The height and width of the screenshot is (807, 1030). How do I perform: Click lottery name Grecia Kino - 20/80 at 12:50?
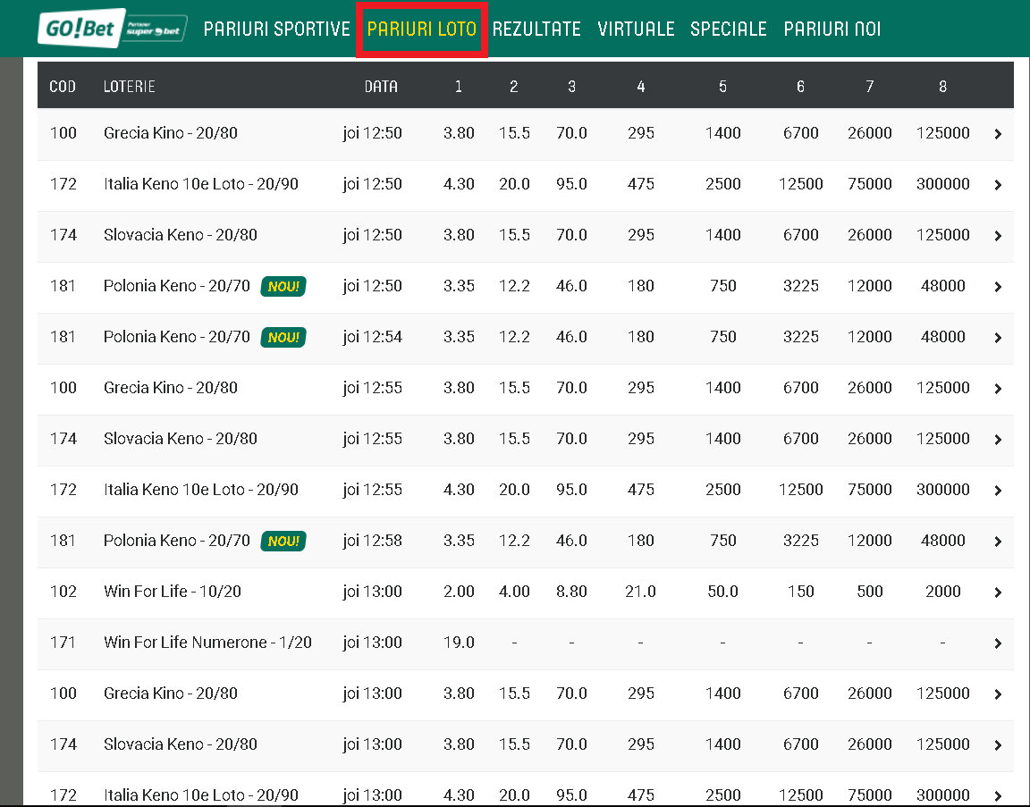tap(170, 133)
